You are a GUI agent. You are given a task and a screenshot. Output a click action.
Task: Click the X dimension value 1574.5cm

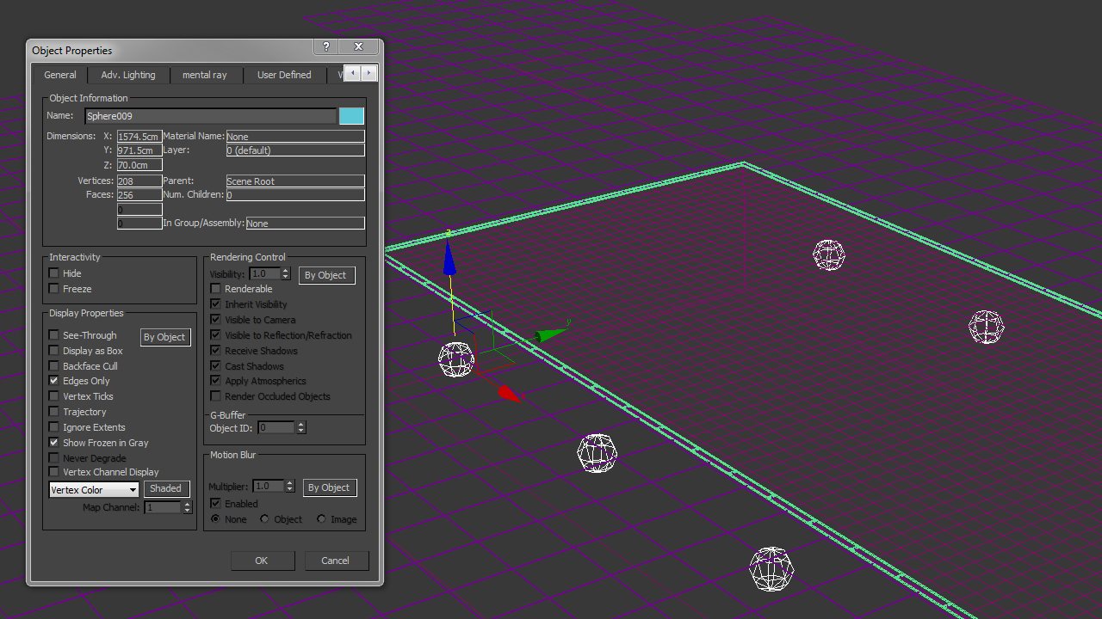point(139,137)
